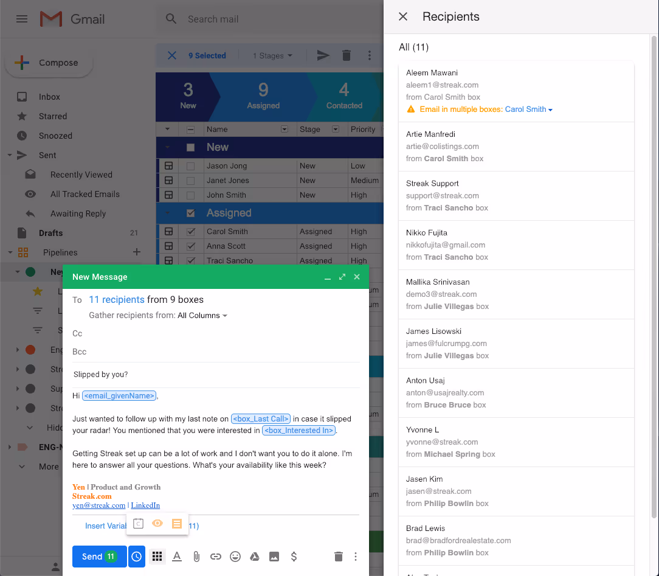Open the snippets grid icon in compose
The height and width of the screenshot is (576, 659).
click(157, 557)
